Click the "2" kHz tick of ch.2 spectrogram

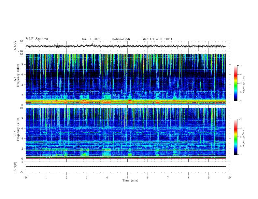23,149
